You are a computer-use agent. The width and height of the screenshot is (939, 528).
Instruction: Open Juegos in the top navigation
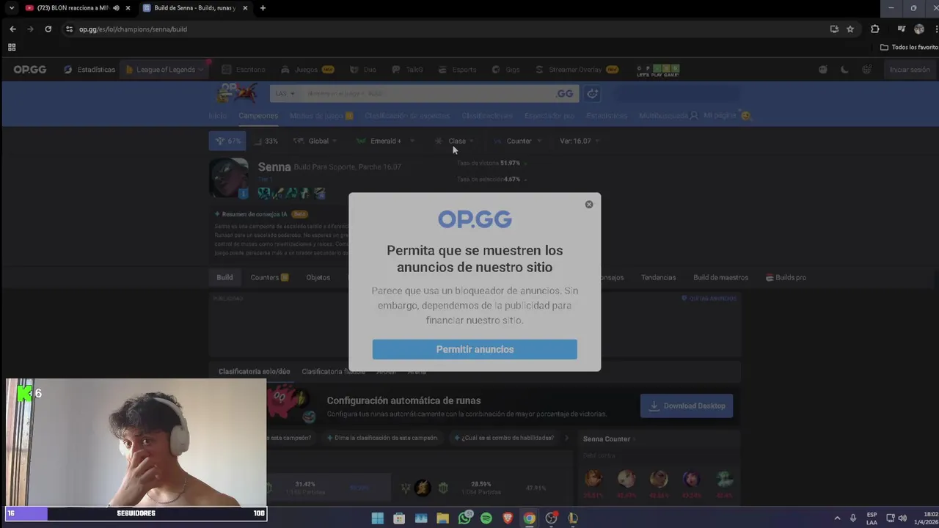(307, 70)
